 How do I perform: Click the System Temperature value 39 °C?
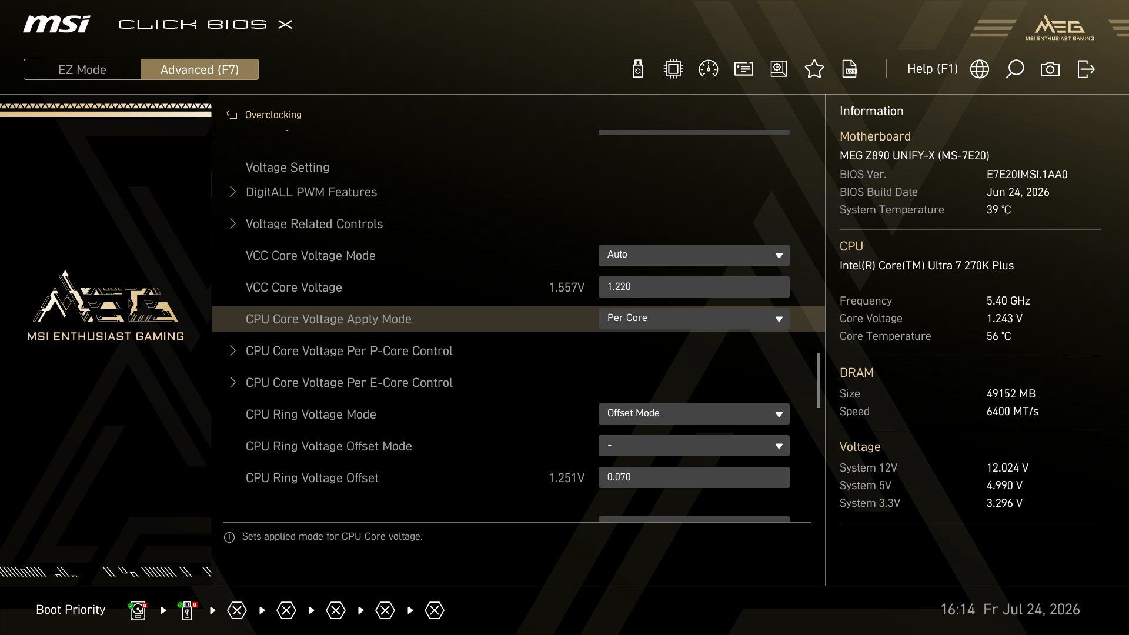998,210
